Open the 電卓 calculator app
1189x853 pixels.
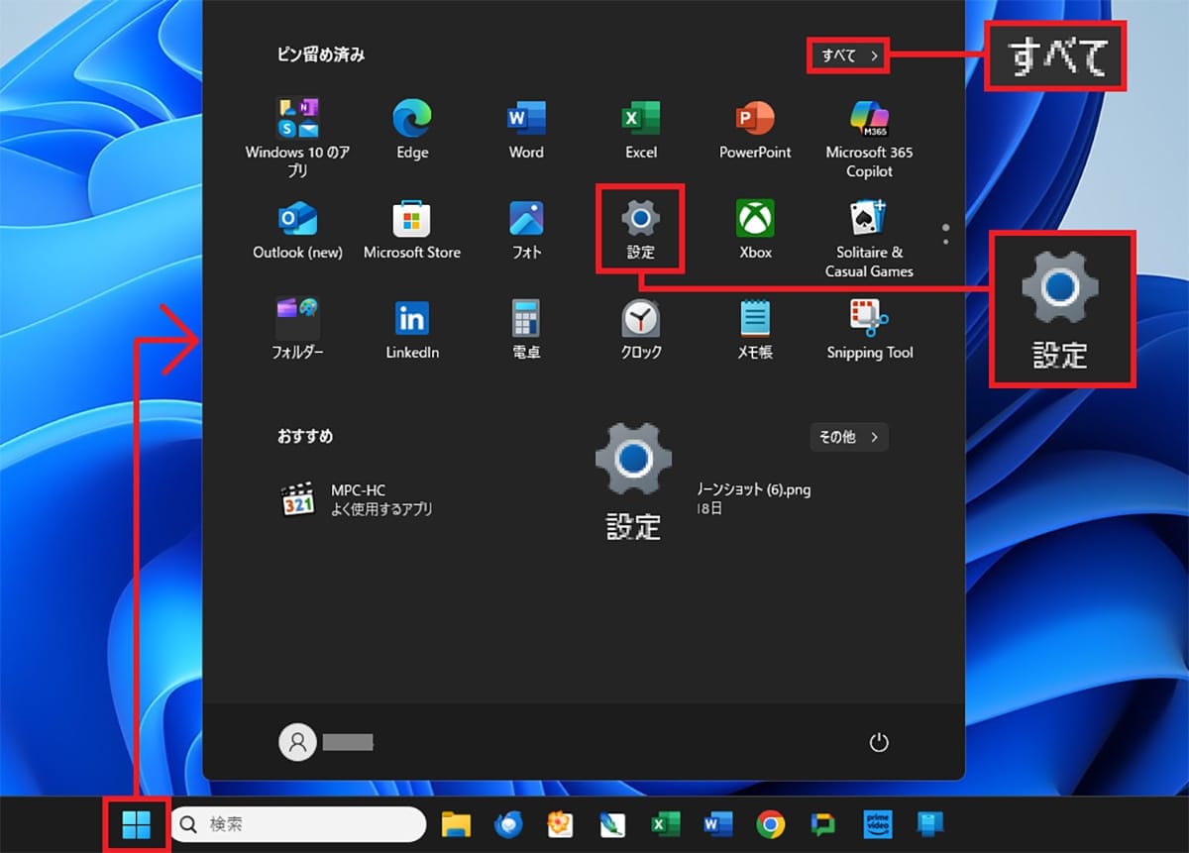pos(526,330)
